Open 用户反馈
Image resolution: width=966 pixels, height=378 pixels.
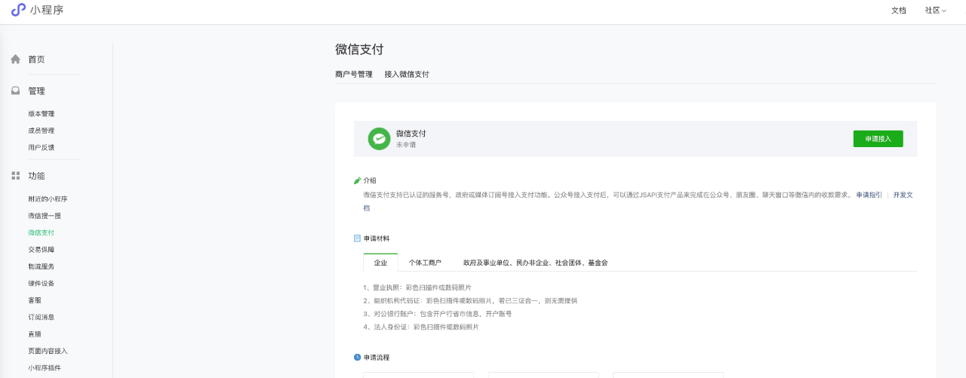42,147
